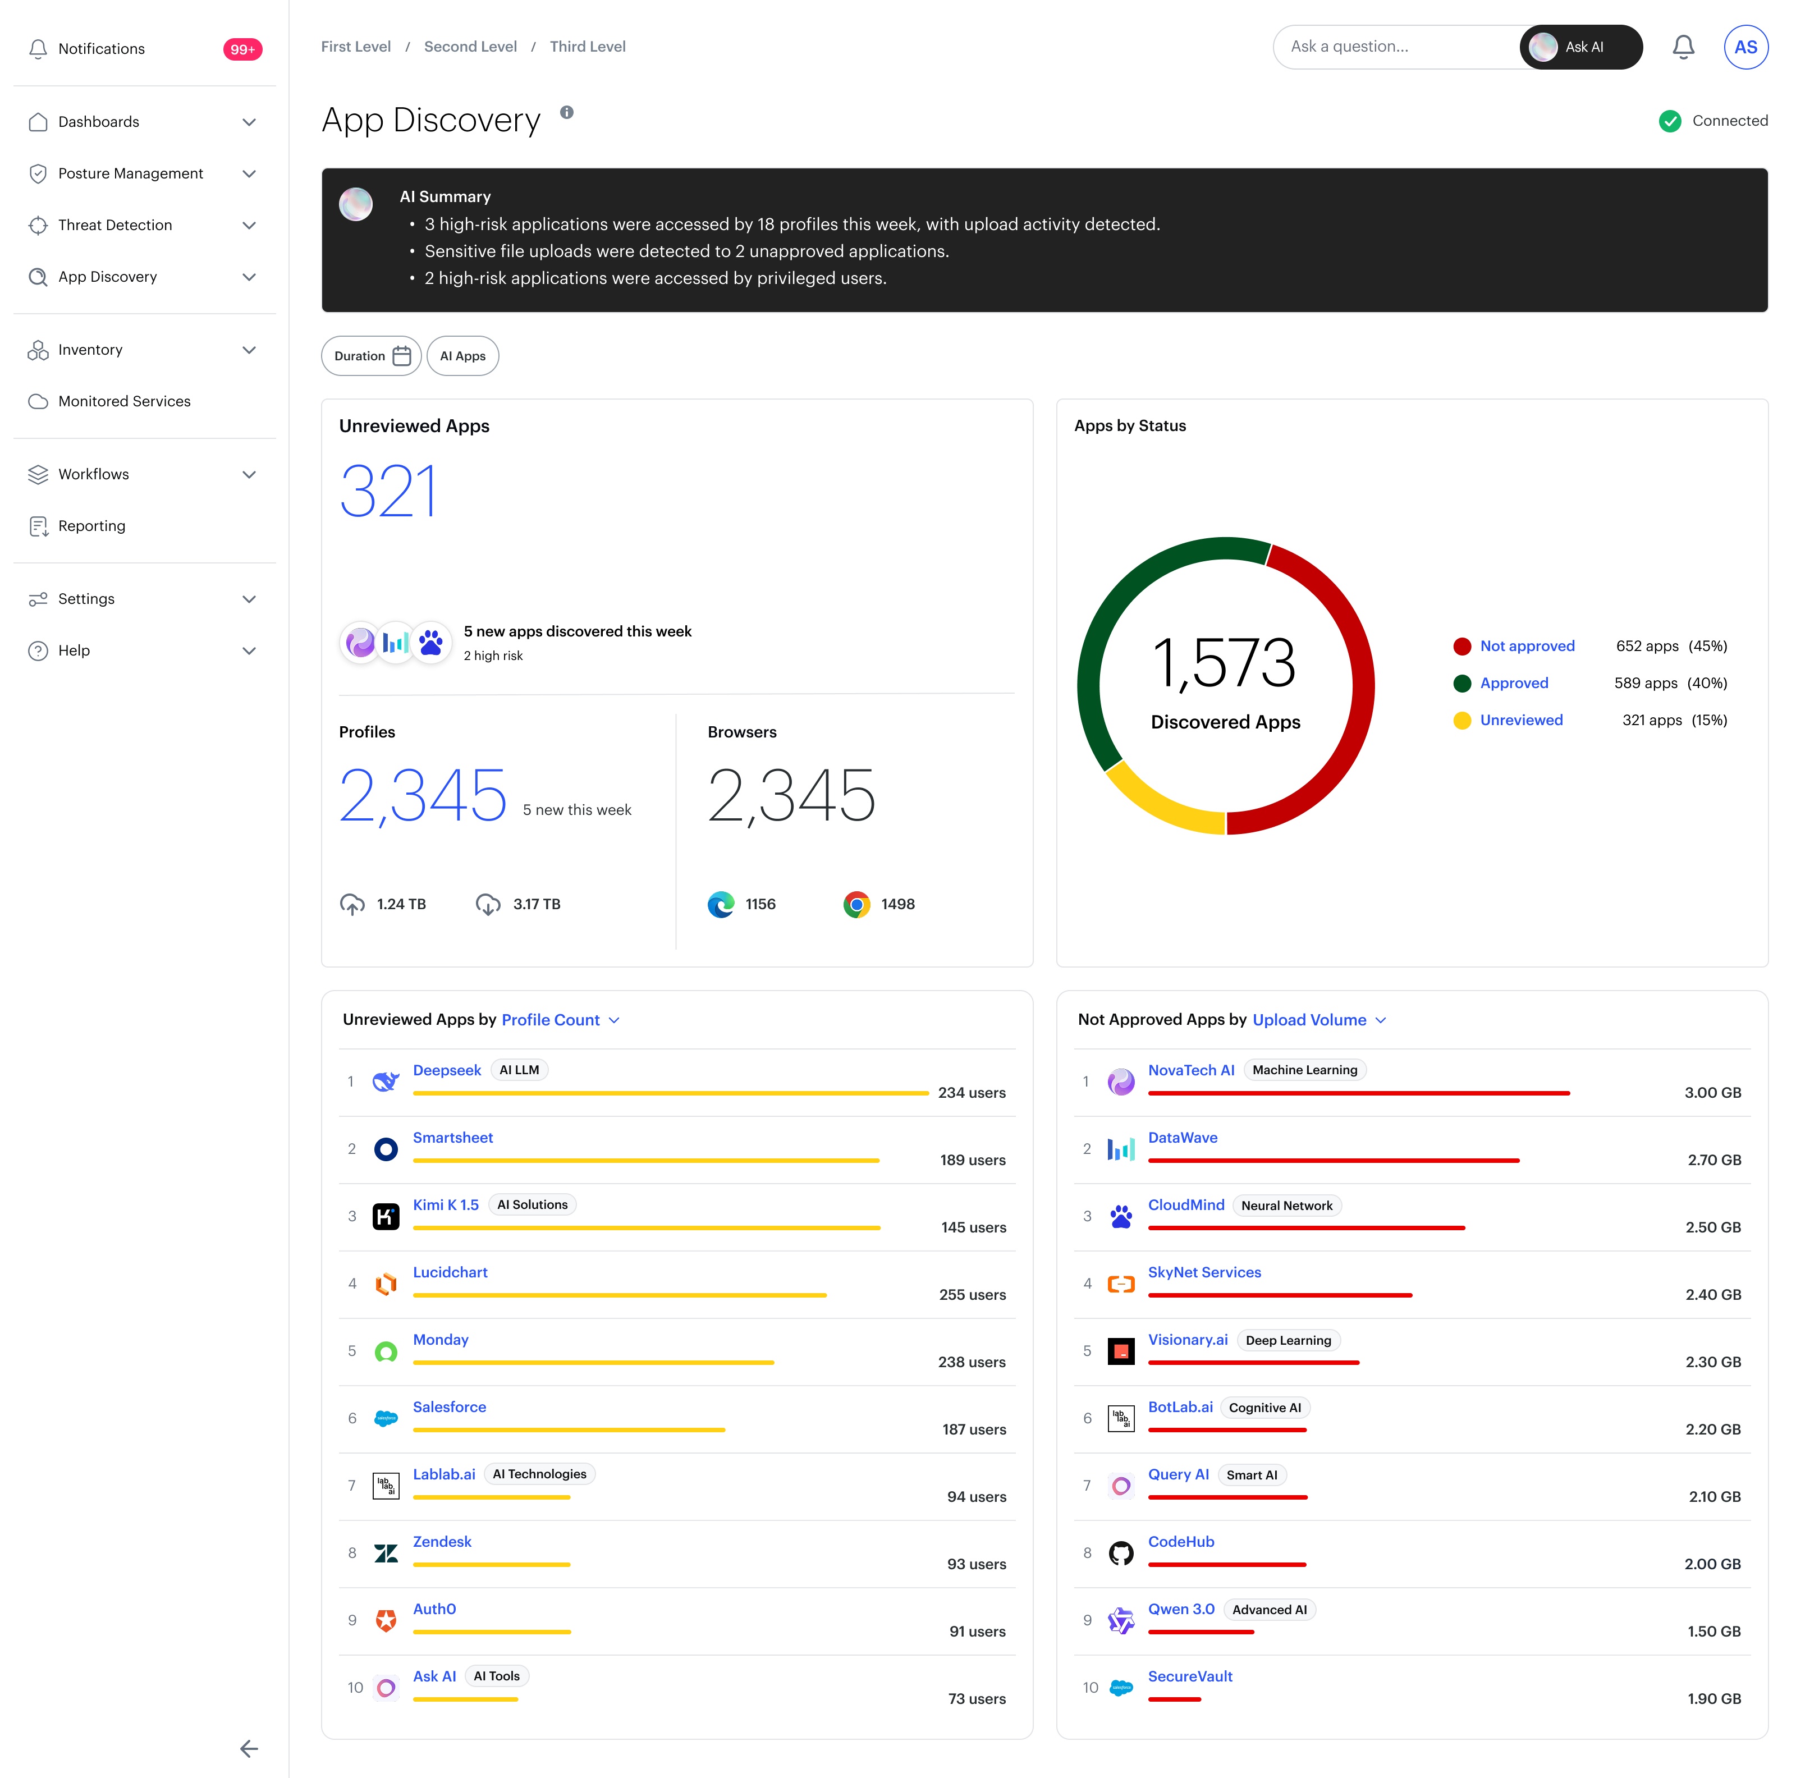Click the Deepseek whale app icon

[x=386, y=1081]
